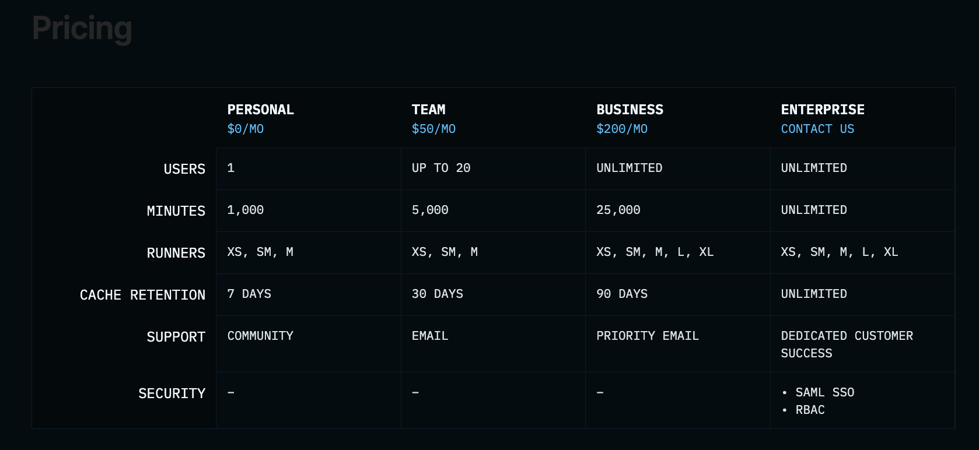This screenshot has height=450, width=979.
Task: Click the $50/MO Team price
Action: 433,129
